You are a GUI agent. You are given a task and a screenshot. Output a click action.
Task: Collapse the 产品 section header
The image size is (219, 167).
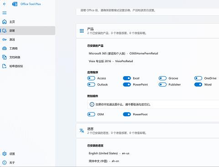(147, 31)
